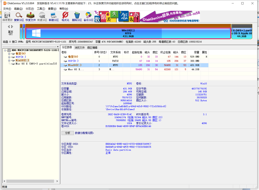Open the 工具(T) menu

click(41, 9)
